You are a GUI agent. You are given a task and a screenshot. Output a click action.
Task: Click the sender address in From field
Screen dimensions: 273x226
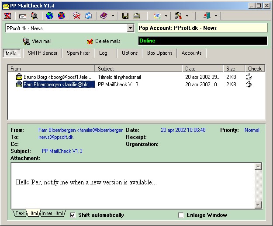pyautogui.click(x=81, y=130)
